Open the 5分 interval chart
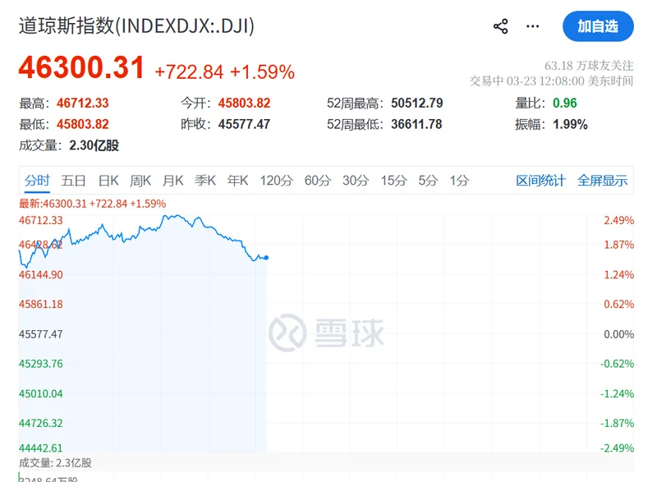 coord(428,181)
